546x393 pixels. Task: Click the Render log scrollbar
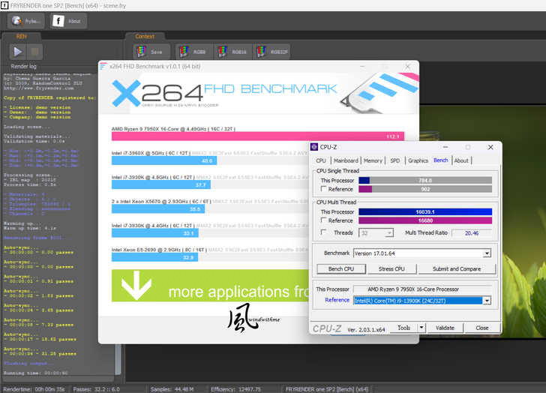click(118, 360)
